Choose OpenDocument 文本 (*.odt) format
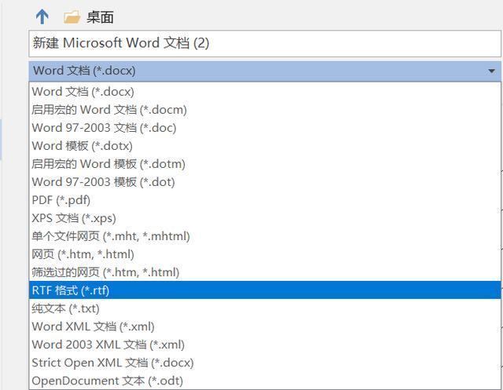 265,381
